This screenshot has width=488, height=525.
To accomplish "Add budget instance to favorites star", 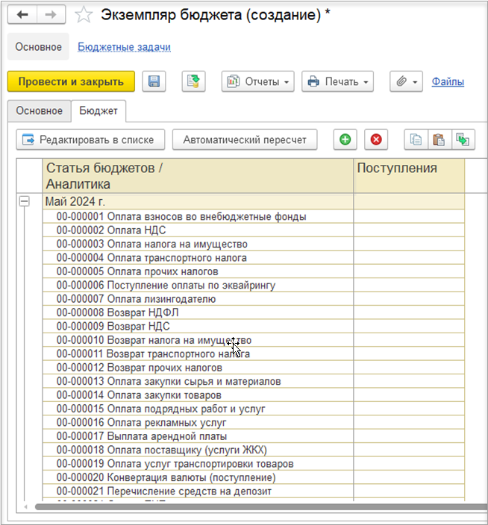I will coord(84,15).
